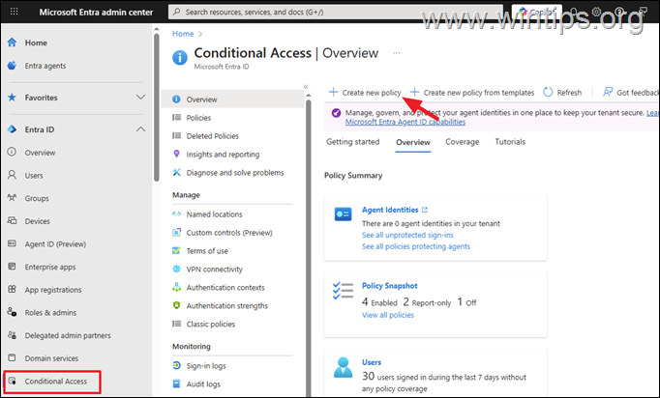This screenshot has height=398, width=660.
Task: Select Overview in the resource menu
Action: point(232,99)
